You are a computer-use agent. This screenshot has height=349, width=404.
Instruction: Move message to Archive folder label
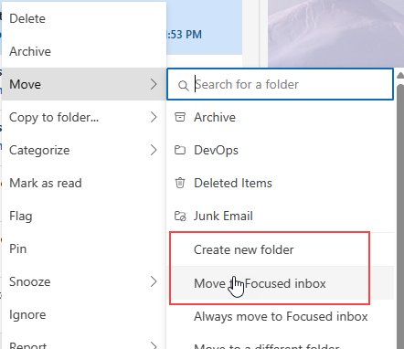pyautogui.click(x=215, y=117)
